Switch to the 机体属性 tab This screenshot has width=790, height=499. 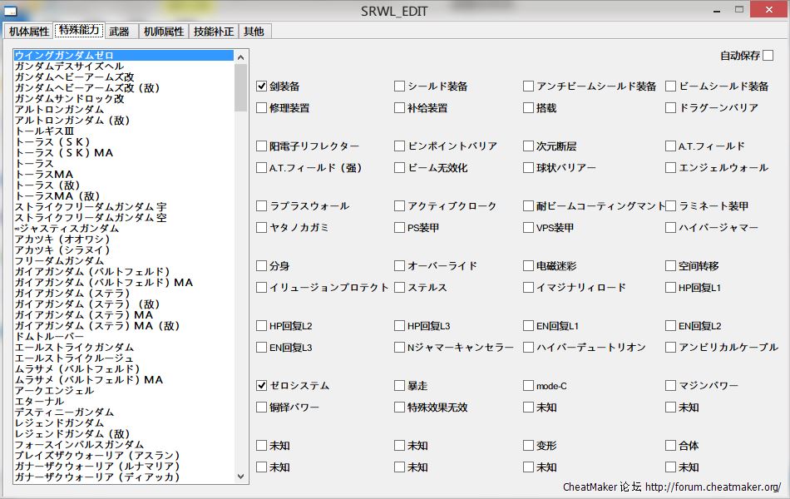tap(29, 32)
